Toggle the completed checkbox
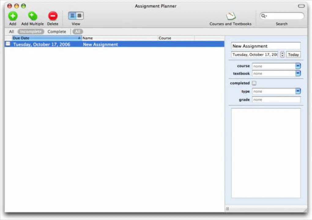Viewport: 312px width, 220px height. tap(254, 83)
